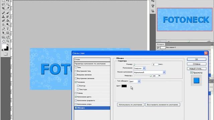The width and height of the screenshot is (214, 120).
Task: Open the black background color swatch
Action: pyautogui.click(x=7, y=49)
